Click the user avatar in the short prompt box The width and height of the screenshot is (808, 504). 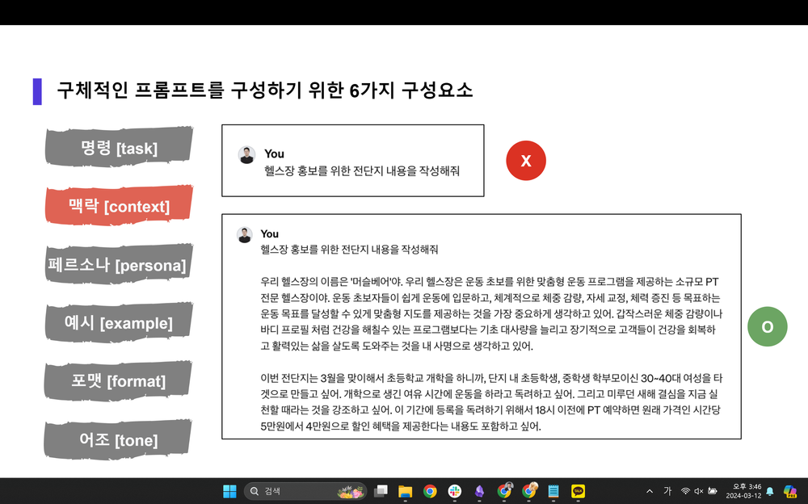pos(246,154)
